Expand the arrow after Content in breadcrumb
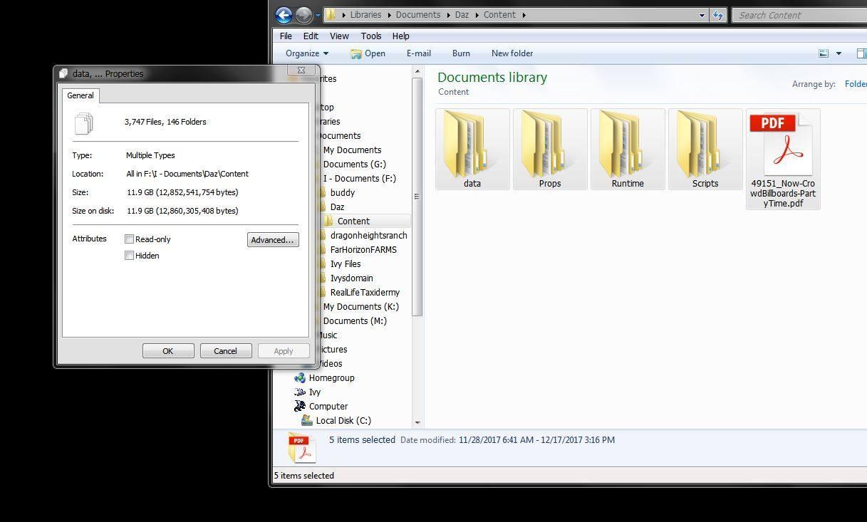867x522 pixels. (x=524, y=15)
